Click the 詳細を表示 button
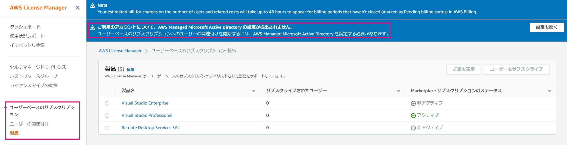567x145 pixels. pos(464,69)
